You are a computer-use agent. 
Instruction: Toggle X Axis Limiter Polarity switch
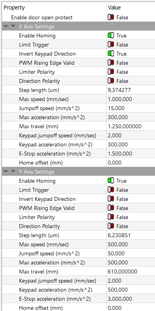[111, 72]
